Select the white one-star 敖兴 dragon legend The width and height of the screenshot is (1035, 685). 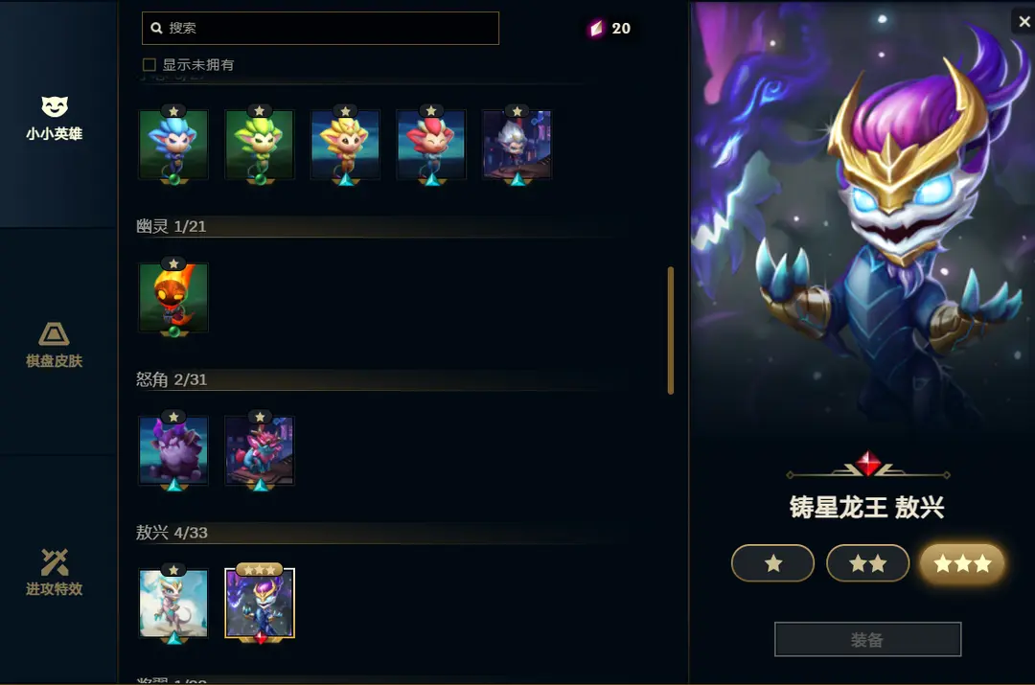(173, 604)
